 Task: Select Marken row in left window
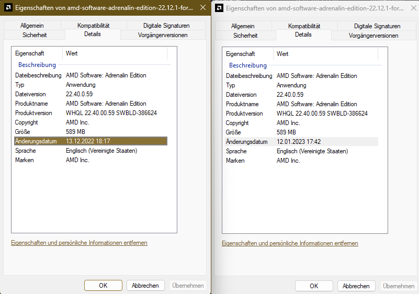tap(90, 160)
